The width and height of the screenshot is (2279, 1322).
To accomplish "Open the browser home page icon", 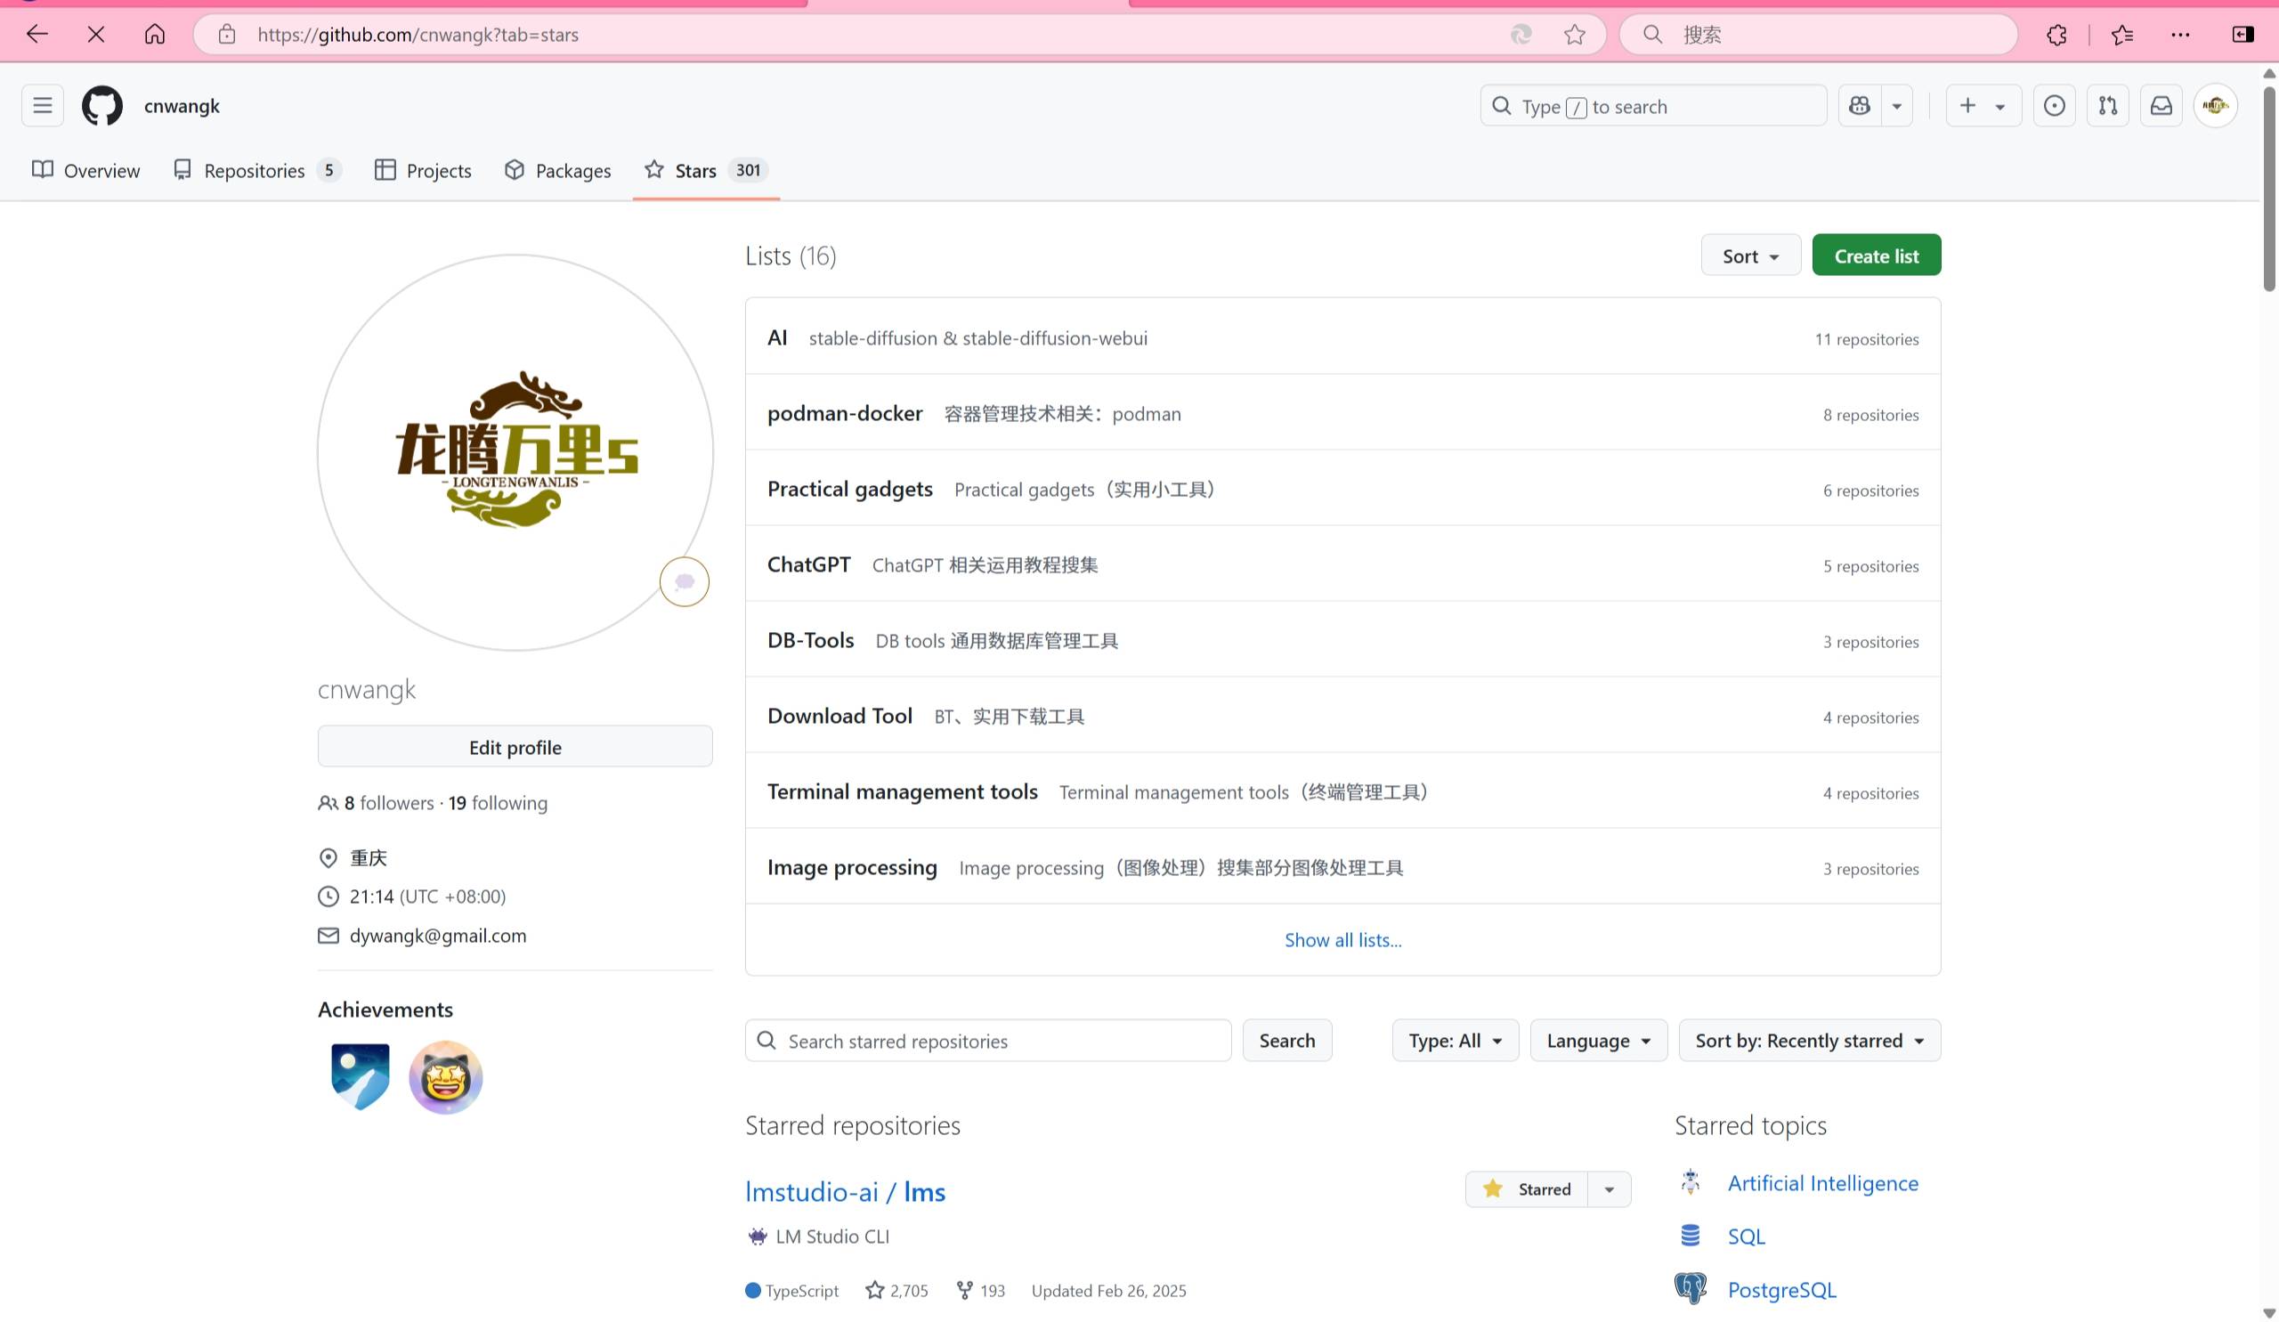I will (x=155, y=35).
